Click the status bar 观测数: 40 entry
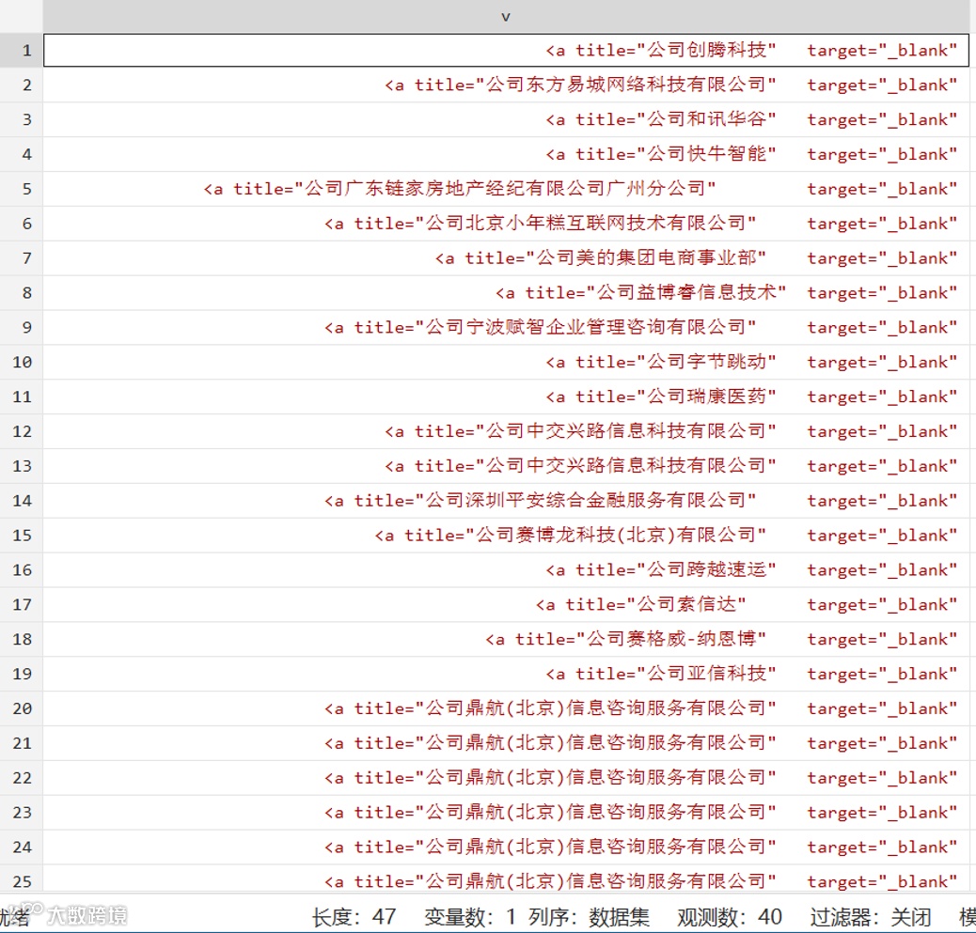The height and width of the screenshot is (933, 976). (730, 916)
